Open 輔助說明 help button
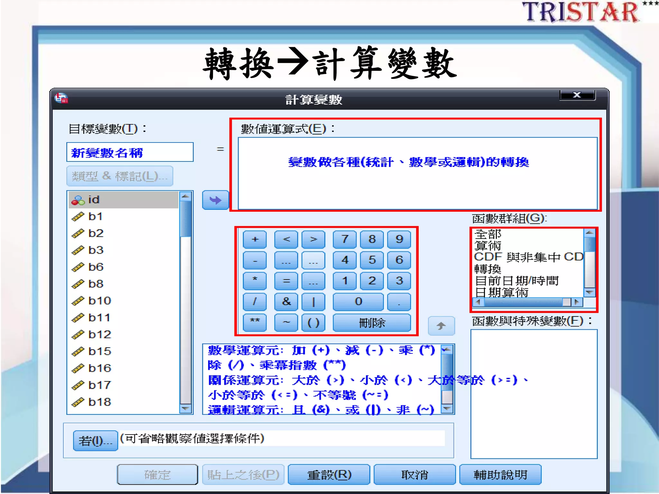The width and height of the screenshot is (659, 494). 500,474
